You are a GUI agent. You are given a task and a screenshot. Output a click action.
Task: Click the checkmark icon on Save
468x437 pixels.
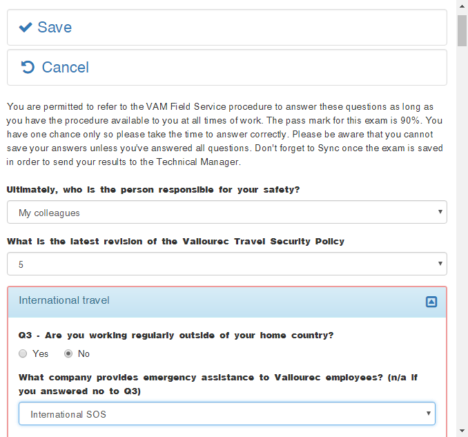click(26, 28)
